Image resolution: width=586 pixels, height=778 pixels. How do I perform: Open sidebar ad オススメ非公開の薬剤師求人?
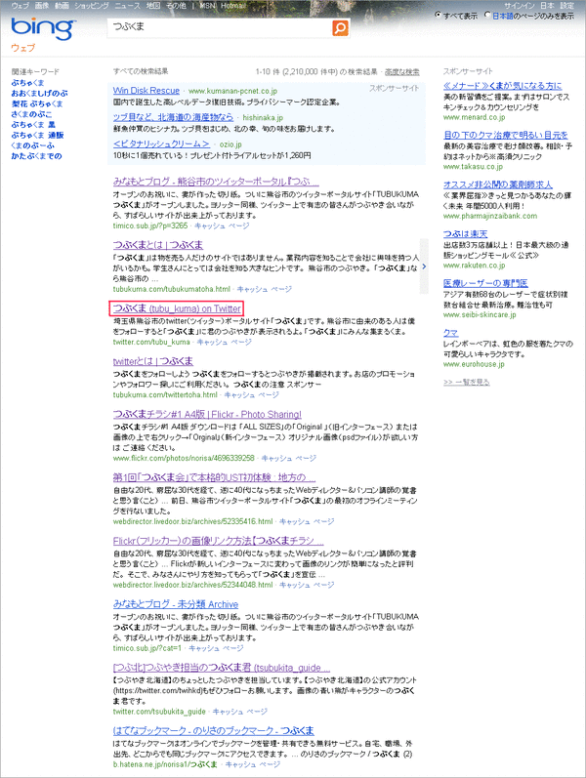497,184
